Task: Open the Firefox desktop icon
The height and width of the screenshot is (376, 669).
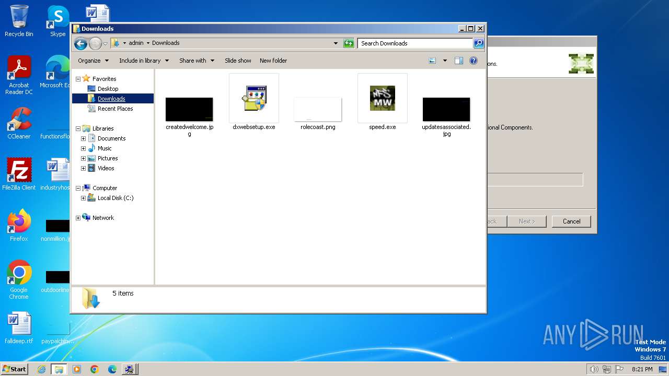Action: pos(19,226)
